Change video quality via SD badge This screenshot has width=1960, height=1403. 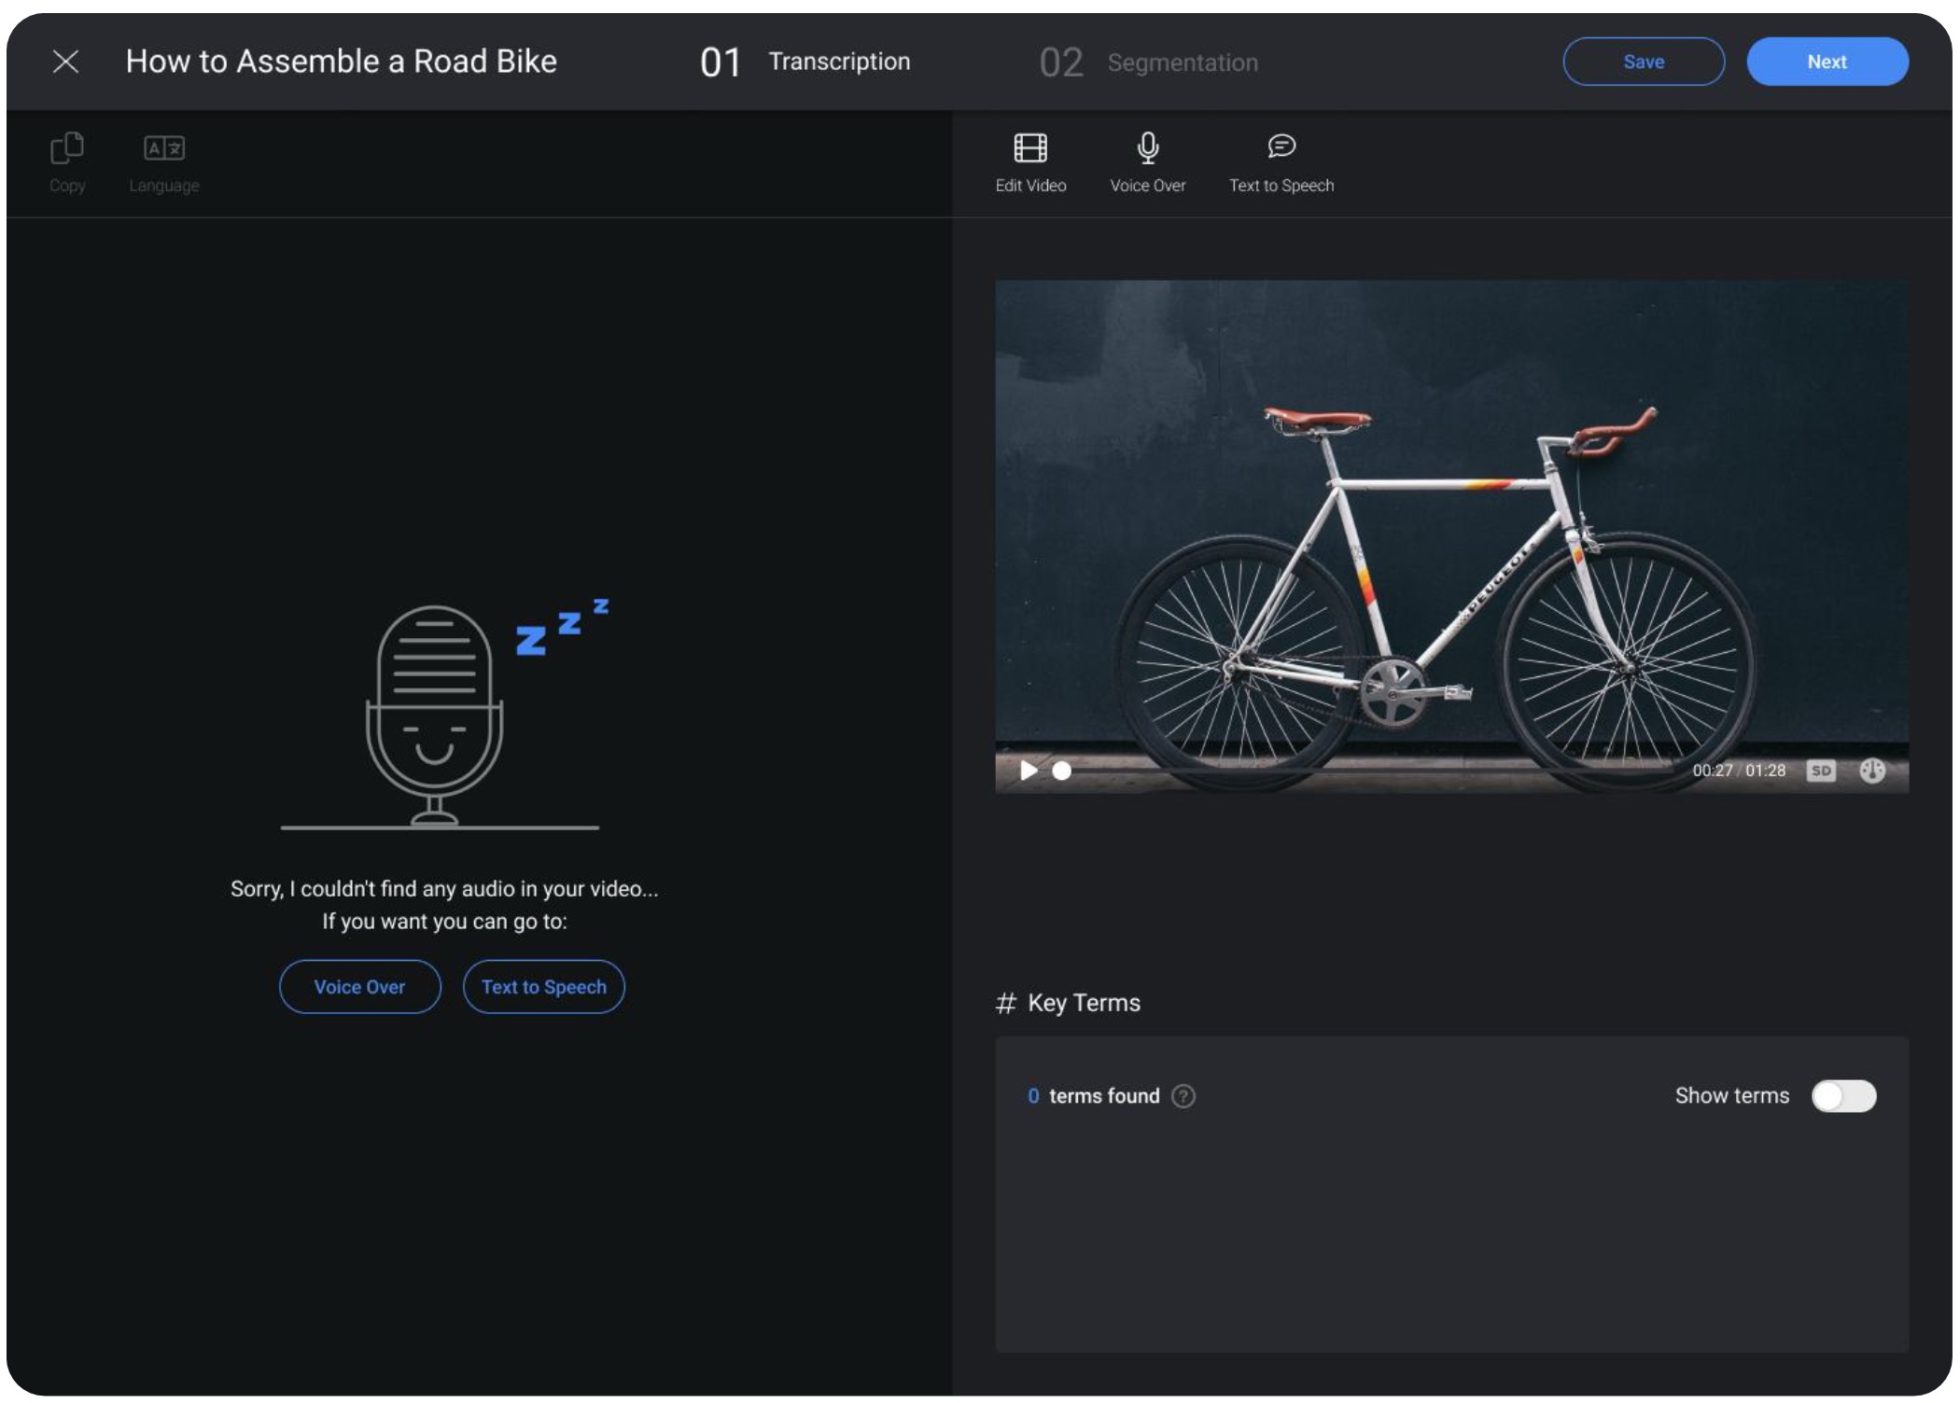[1820, 771]
